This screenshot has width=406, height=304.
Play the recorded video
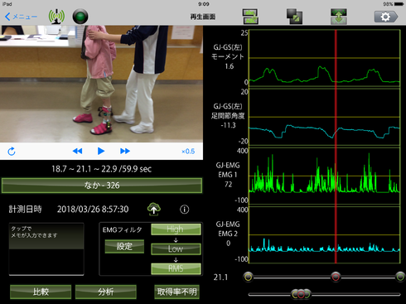coord(101,151)
